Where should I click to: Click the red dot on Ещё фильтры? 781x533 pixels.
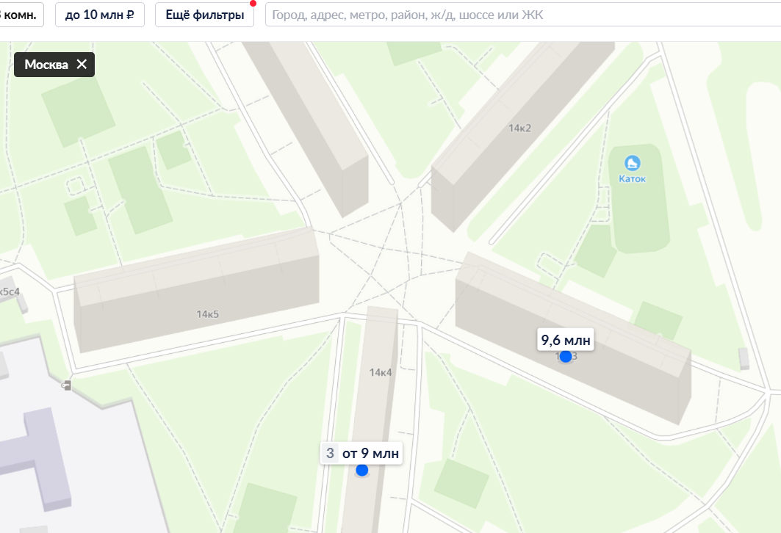click(253, 4)
